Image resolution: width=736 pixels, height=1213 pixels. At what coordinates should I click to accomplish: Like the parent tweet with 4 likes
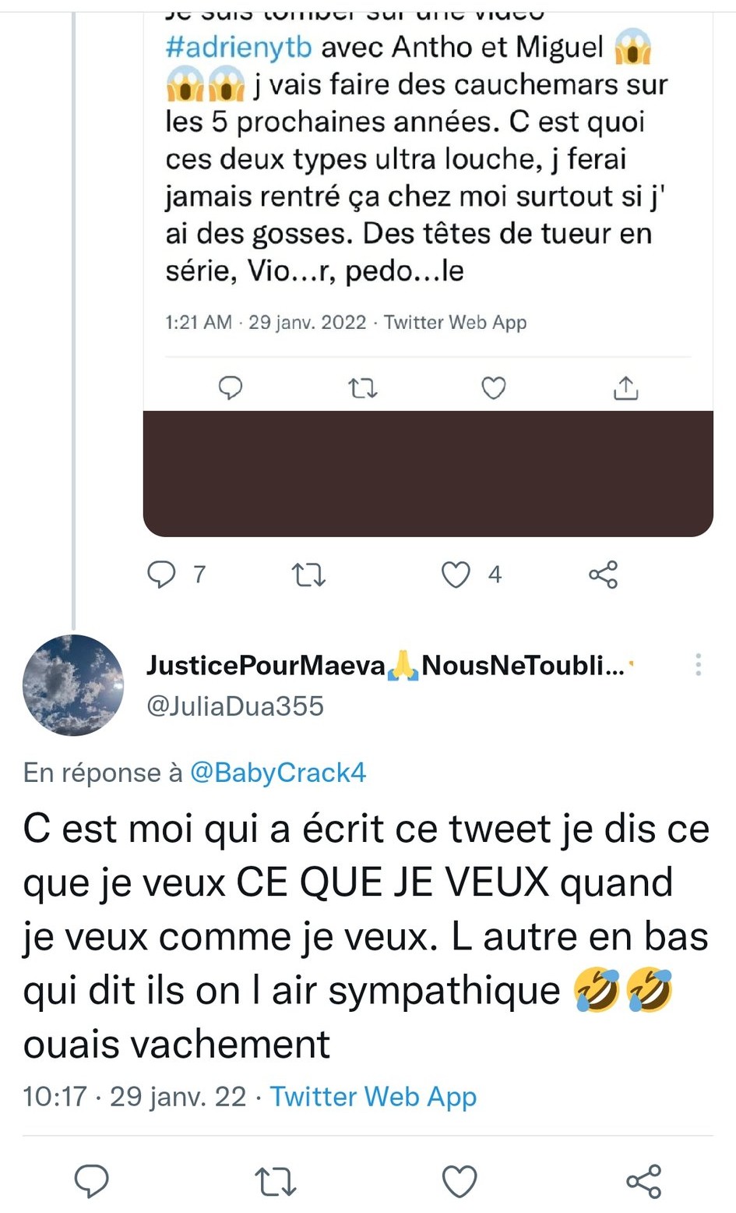coord(456,575)
